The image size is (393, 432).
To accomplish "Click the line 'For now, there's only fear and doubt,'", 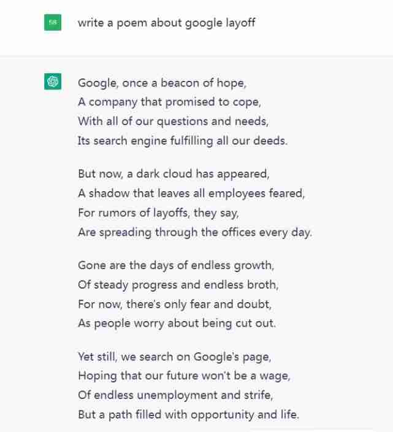I will [174, 304].
